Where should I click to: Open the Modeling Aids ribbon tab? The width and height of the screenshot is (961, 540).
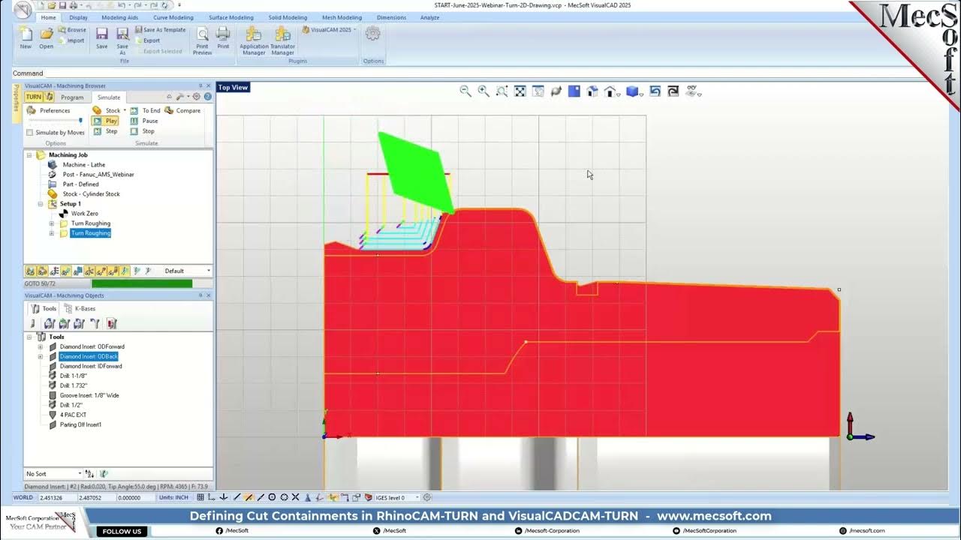[120, 17]
